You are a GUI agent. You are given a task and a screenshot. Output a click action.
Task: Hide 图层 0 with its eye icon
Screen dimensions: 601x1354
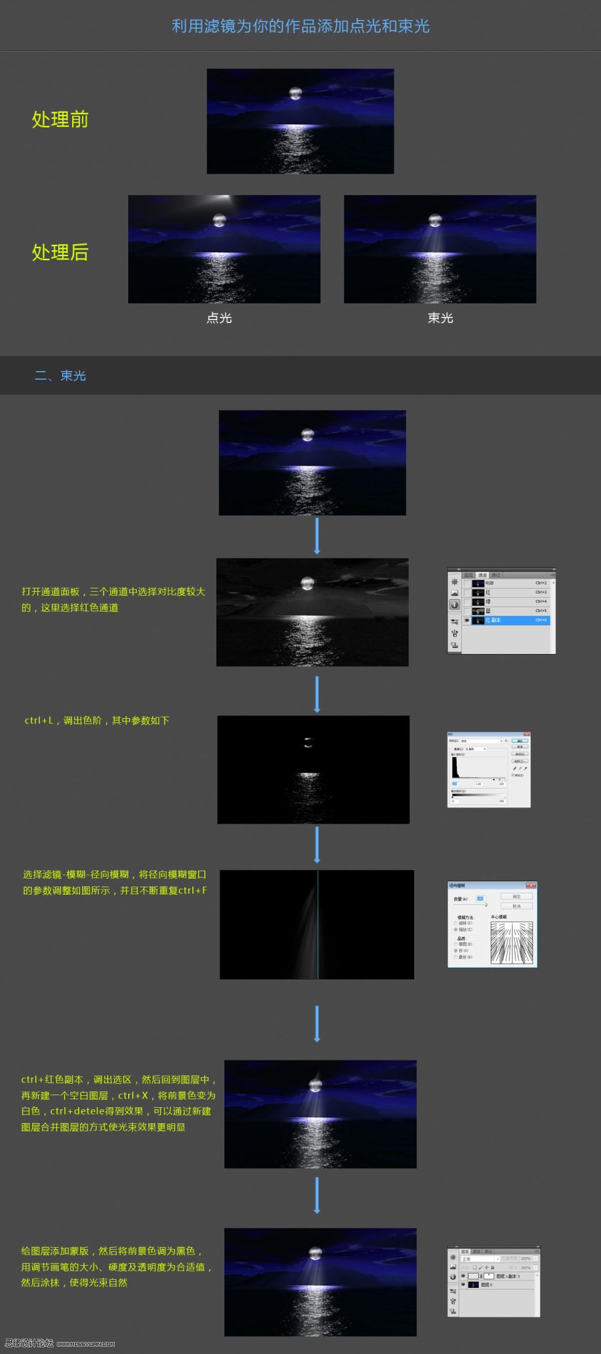click(x=463, y=1284)
